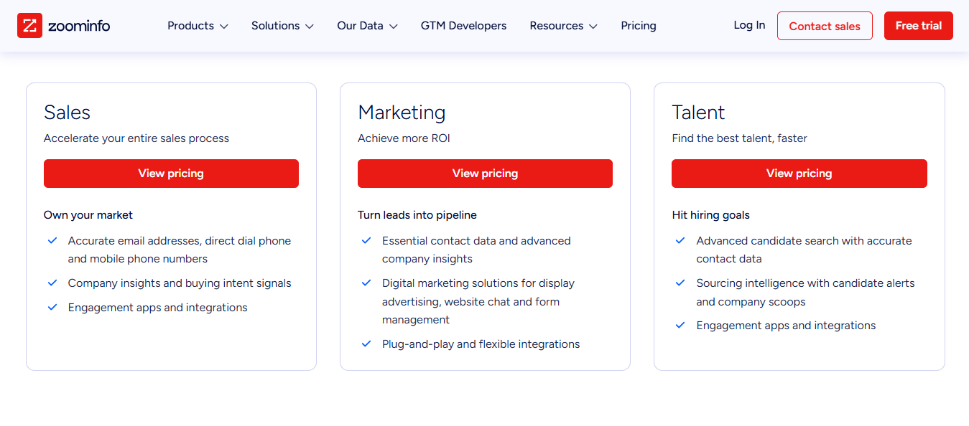969x426 pixels.
Task: Select 'Achieve more ROI' subtitle
Action: click(404, 138)
